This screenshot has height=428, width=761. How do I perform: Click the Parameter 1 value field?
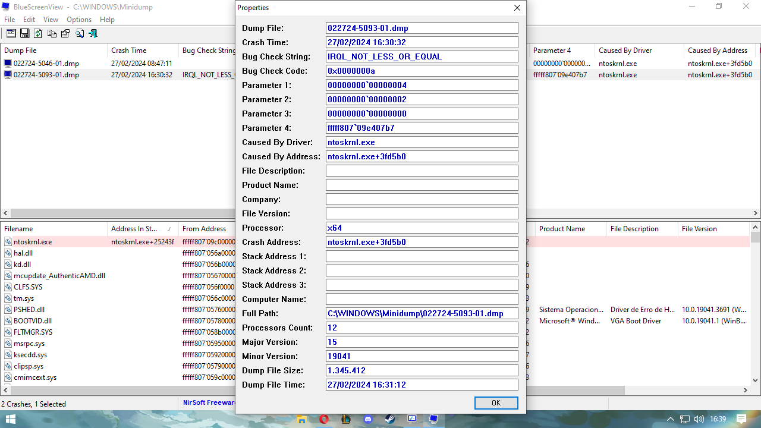click(x=422, y=85)
